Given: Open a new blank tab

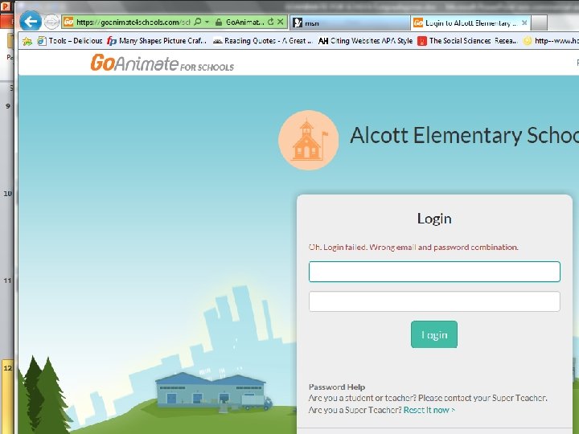Looking at the screenshot, I should pyautogui.click(x=540, y=23).
